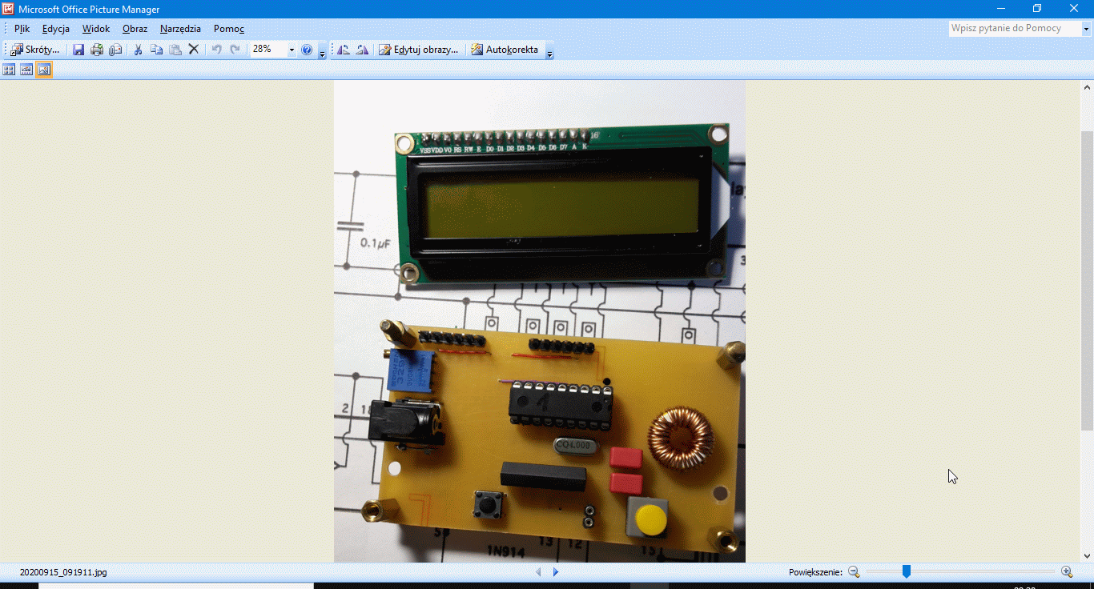Click the Cut scissors icon

(138, 50)
